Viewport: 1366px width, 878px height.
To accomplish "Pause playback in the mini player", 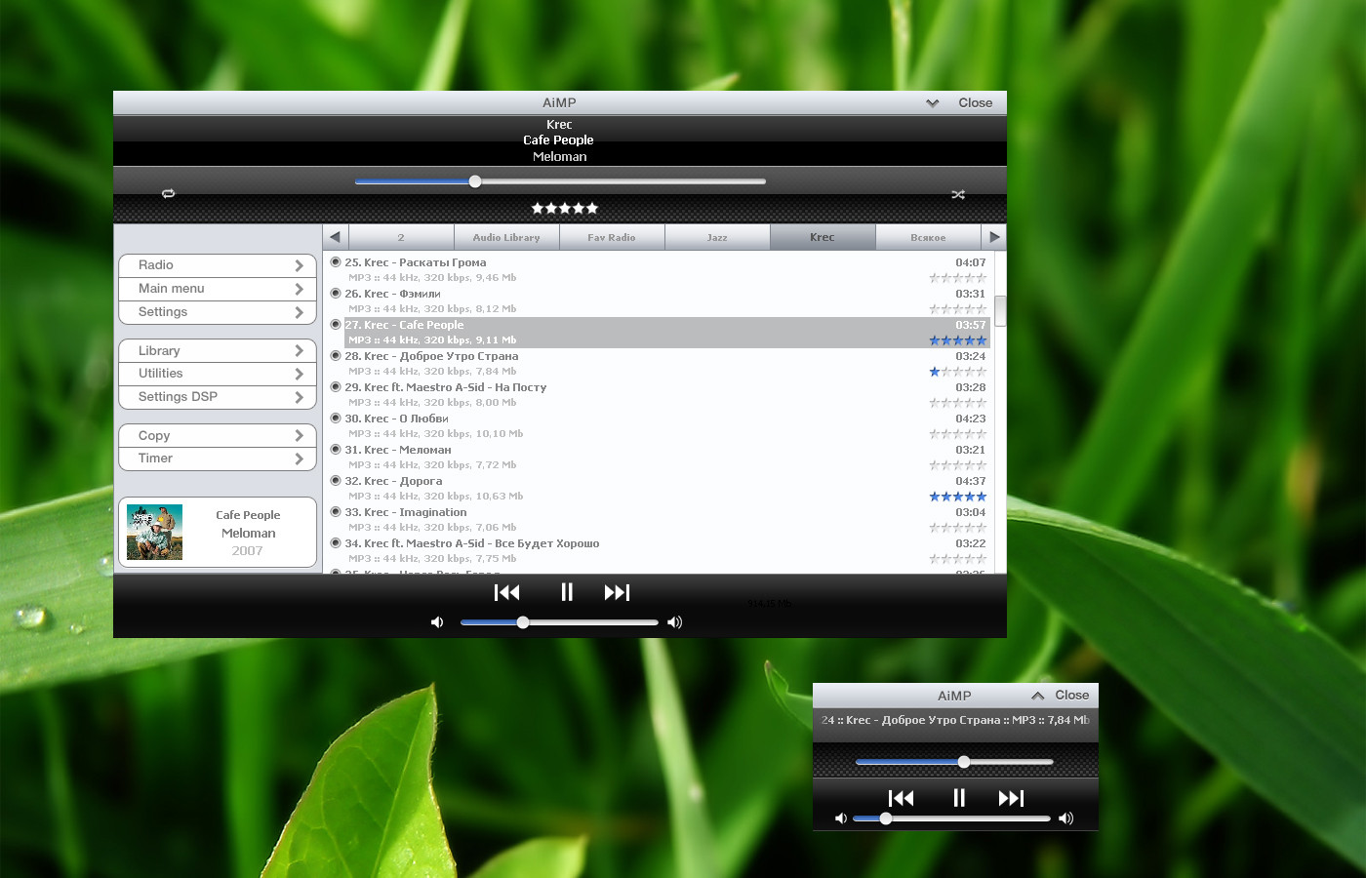I will point(959,798).
